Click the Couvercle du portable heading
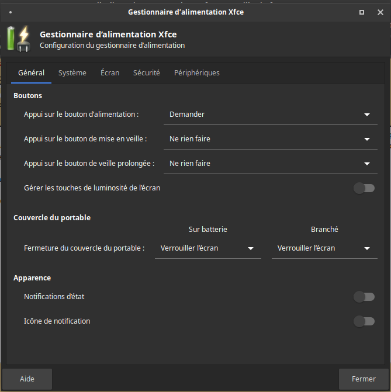The width and height of the screenshot is (391, 392). [52, 218]
